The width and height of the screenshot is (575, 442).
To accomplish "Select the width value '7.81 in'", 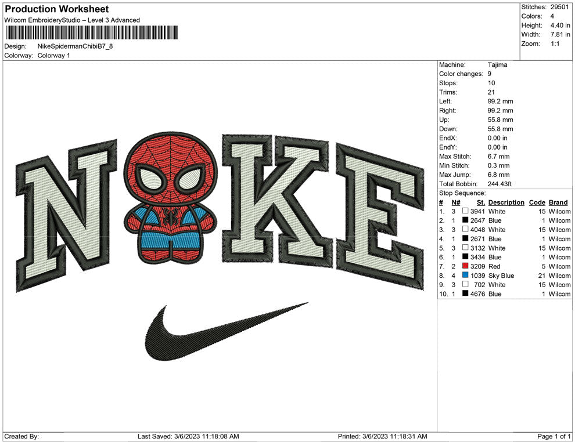I will click(x=560, y=34).
